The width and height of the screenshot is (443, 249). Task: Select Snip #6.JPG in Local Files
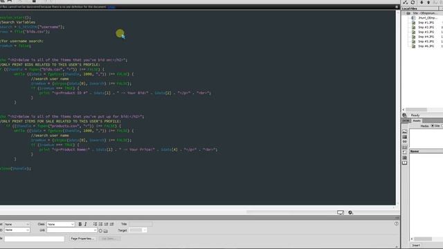[426, 46]
